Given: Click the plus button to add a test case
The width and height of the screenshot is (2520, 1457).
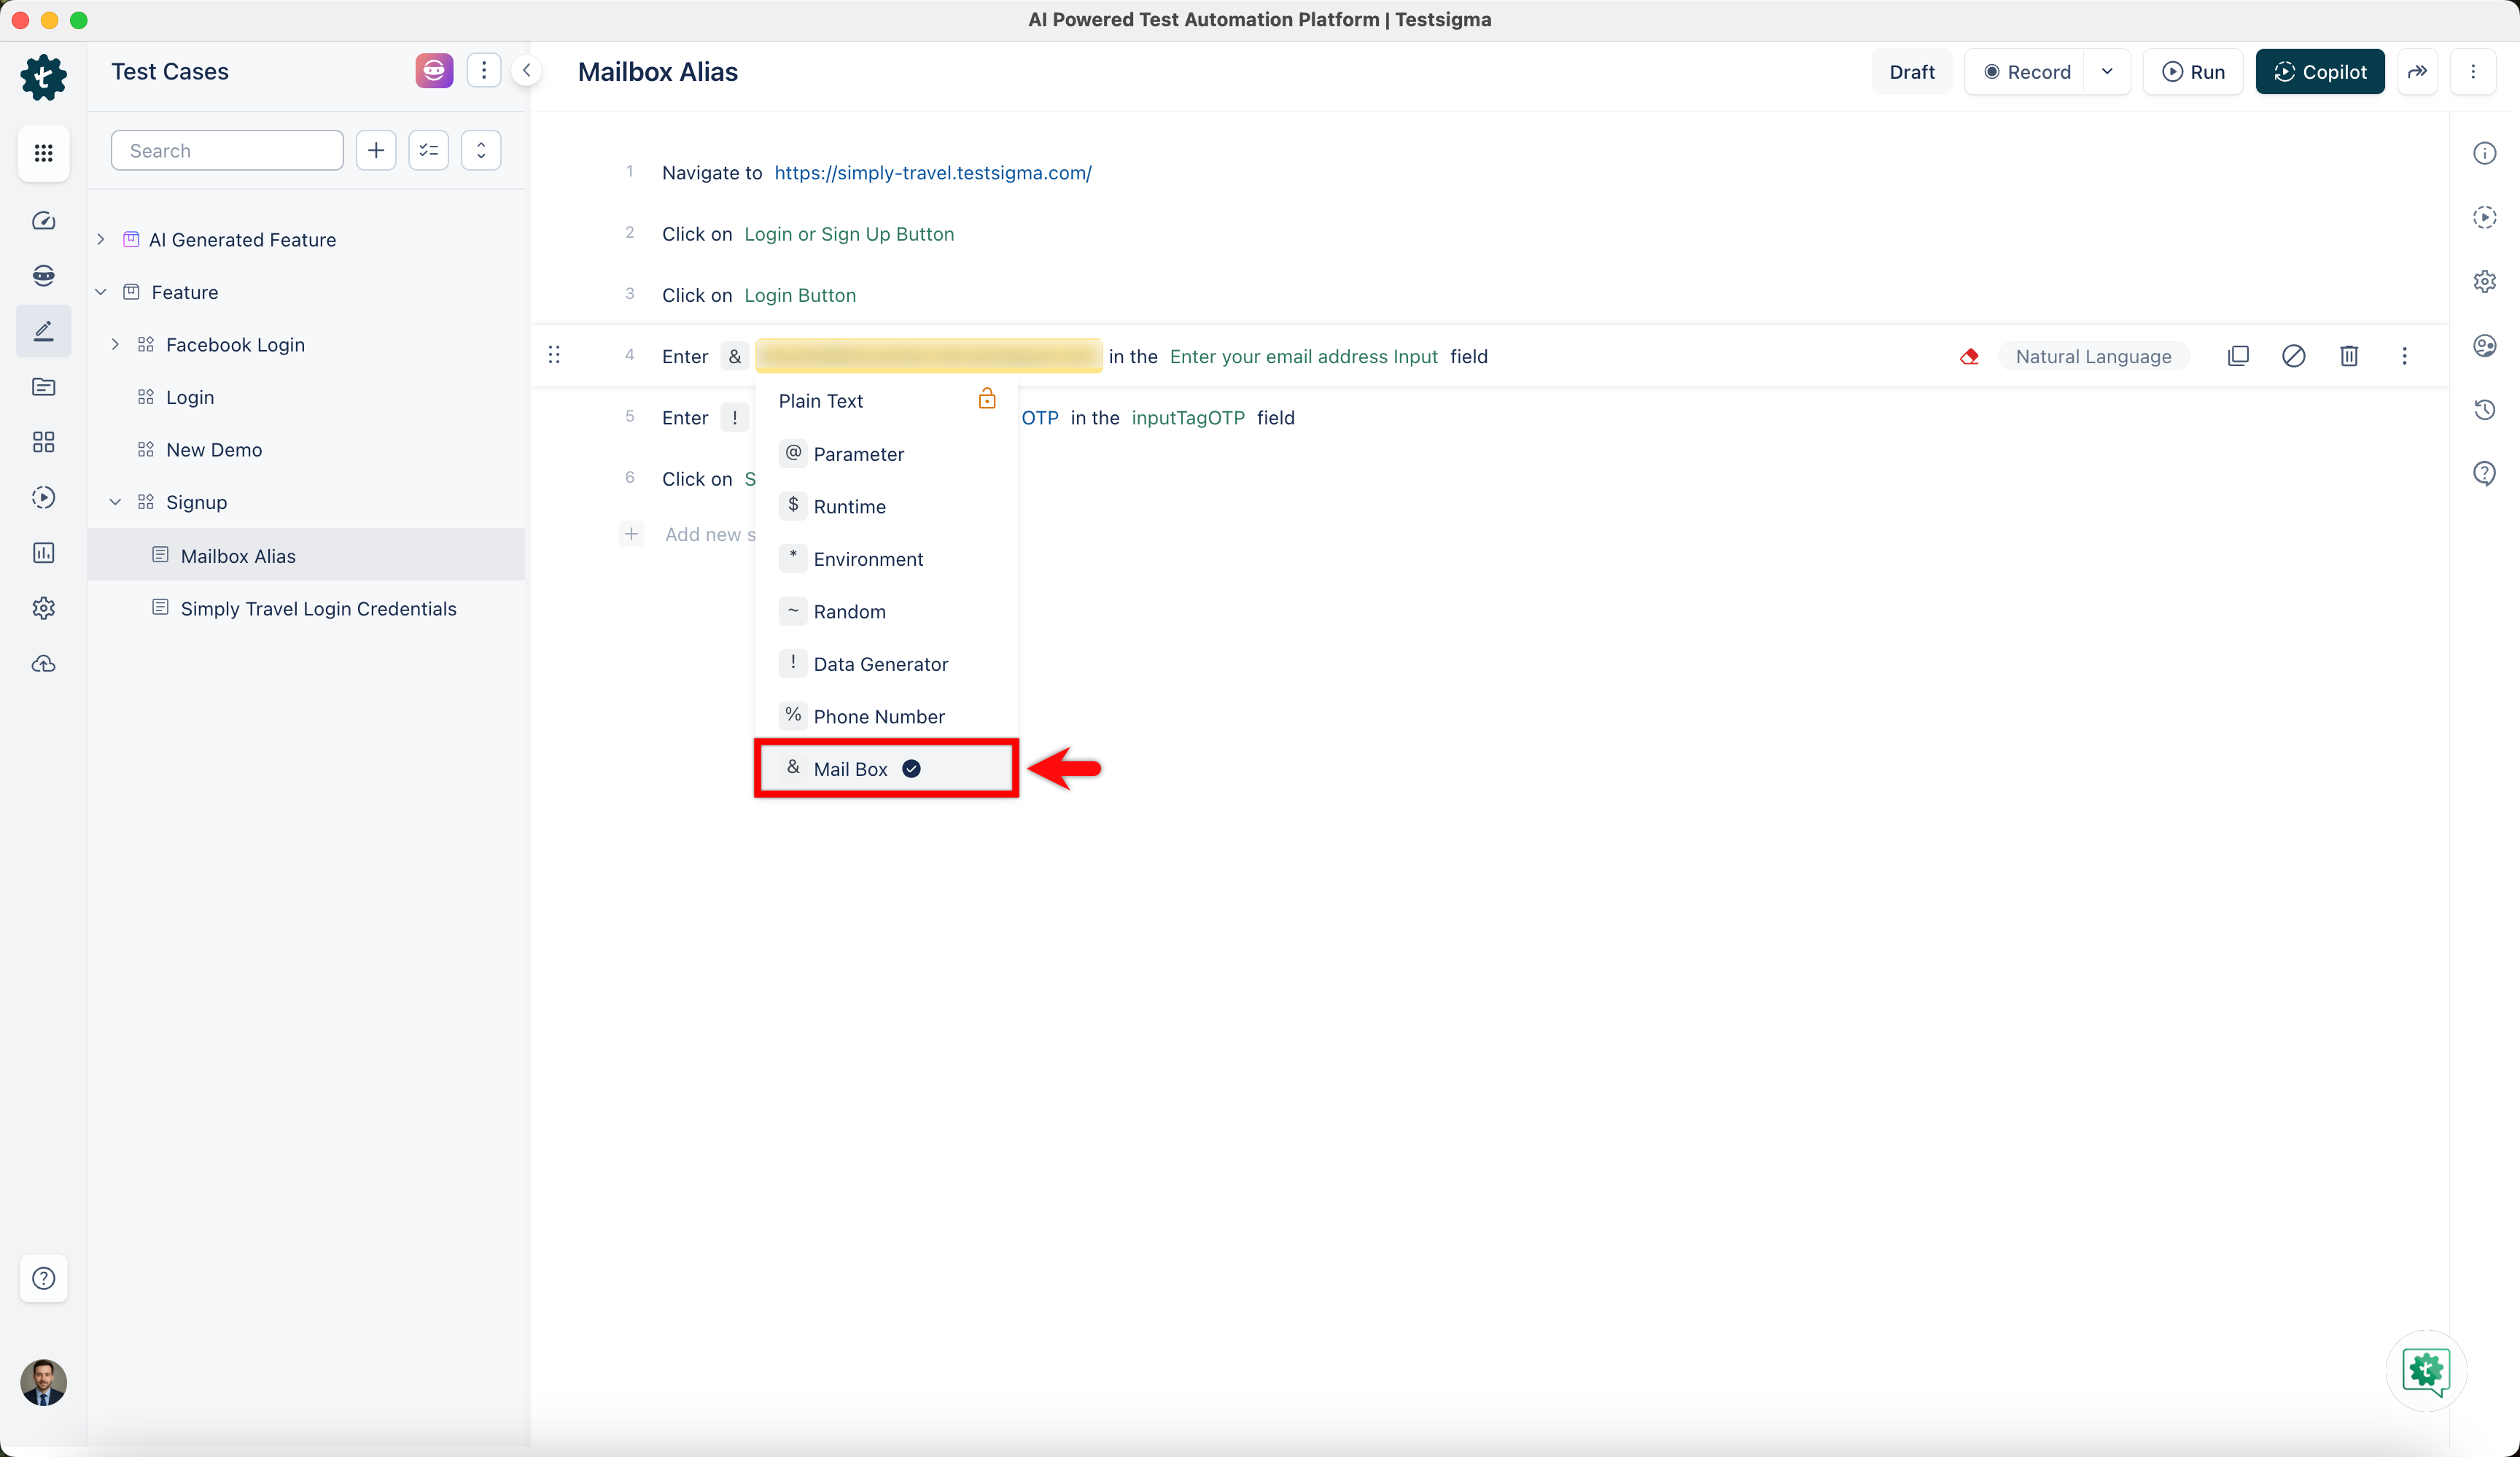Looking at the screenshot, I should tap(376, 150).
